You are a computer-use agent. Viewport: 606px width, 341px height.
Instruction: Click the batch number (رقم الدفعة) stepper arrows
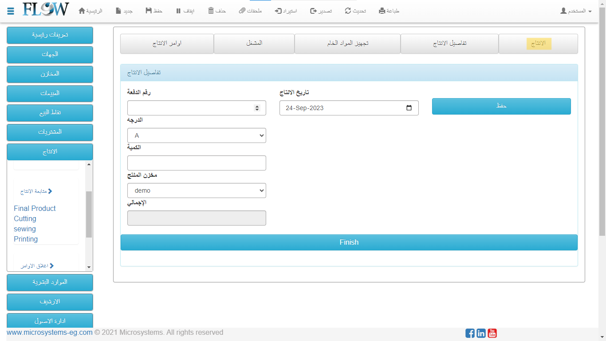(x=257, y=108)
